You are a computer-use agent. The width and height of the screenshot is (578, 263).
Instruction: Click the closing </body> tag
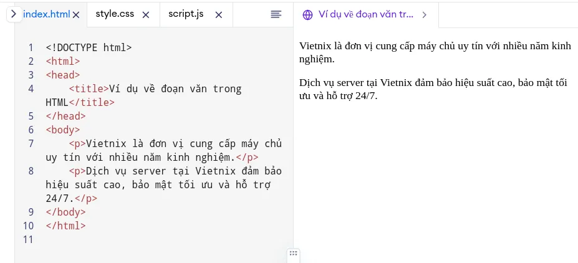65,212
